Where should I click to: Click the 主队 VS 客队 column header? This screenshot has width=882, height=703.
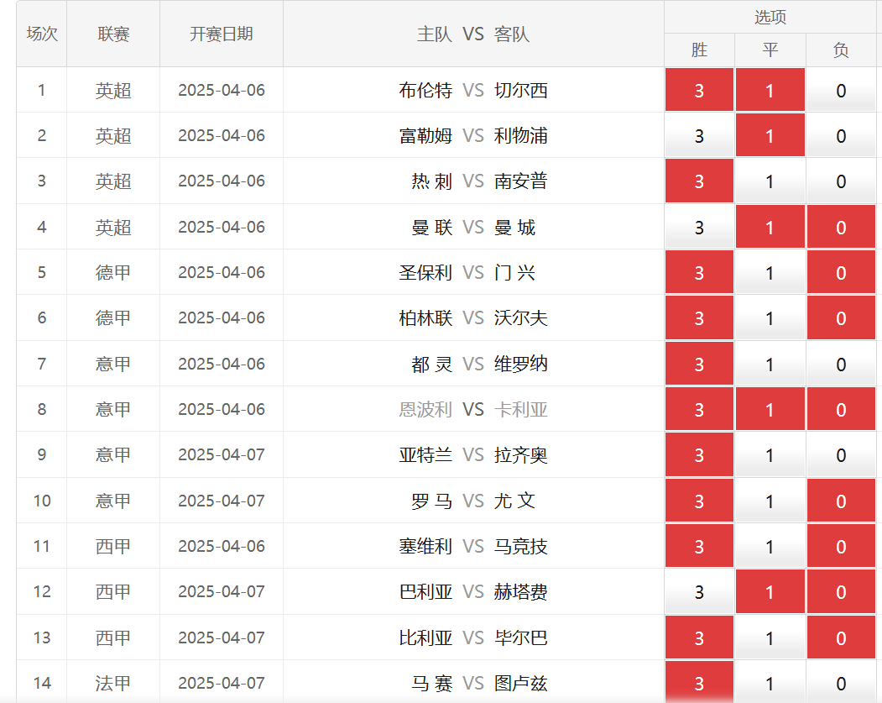click(x=473, y=34)
